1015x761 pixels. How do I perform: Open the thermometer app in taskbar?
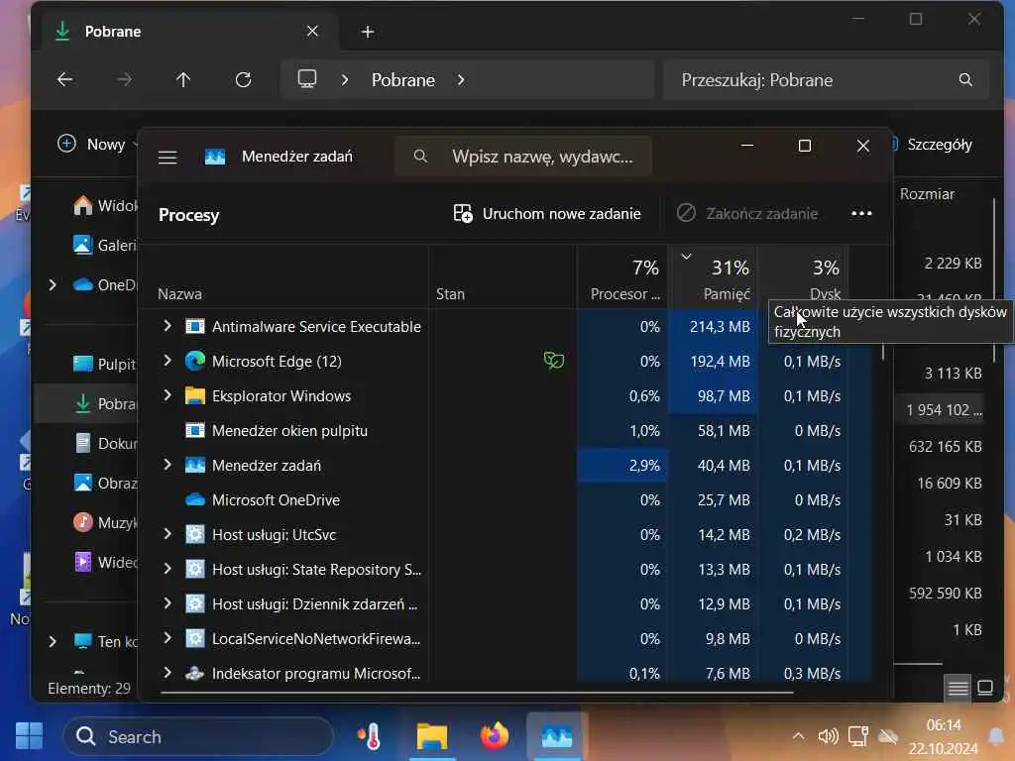click(370, 736)
